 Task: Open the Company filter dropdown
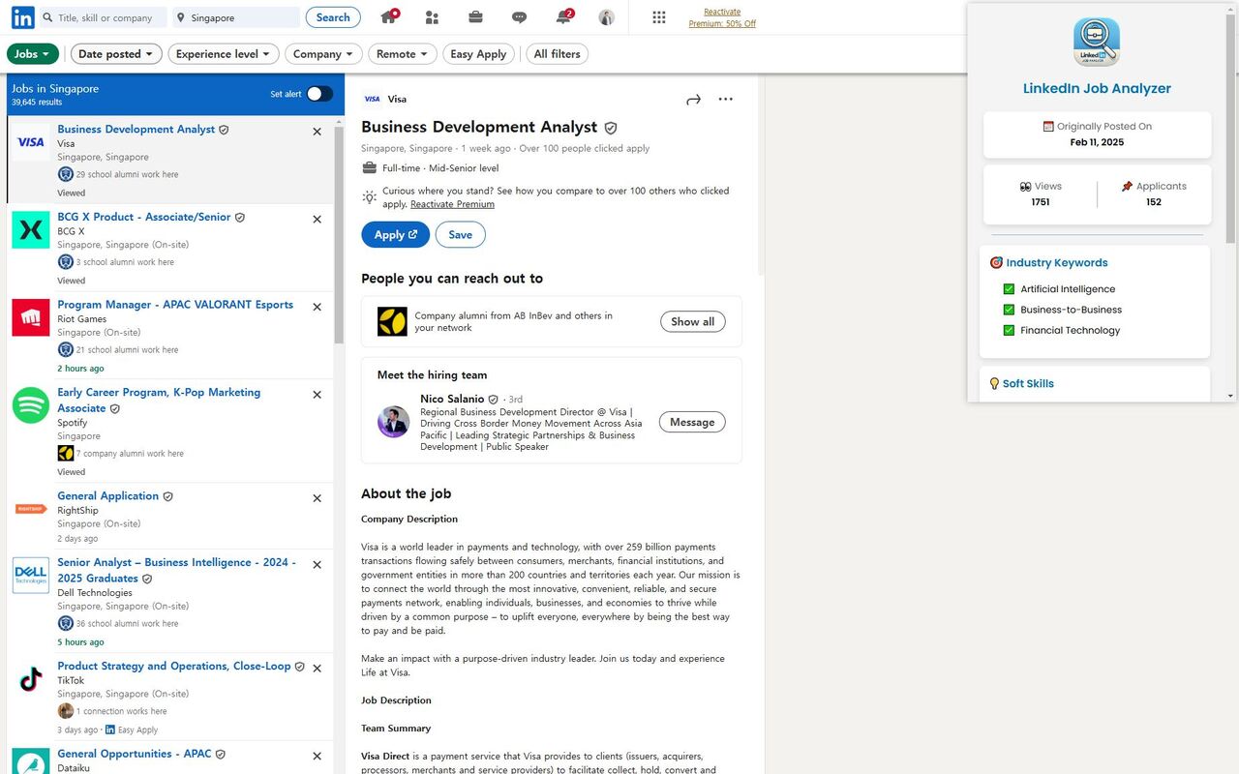pos(323,54)
